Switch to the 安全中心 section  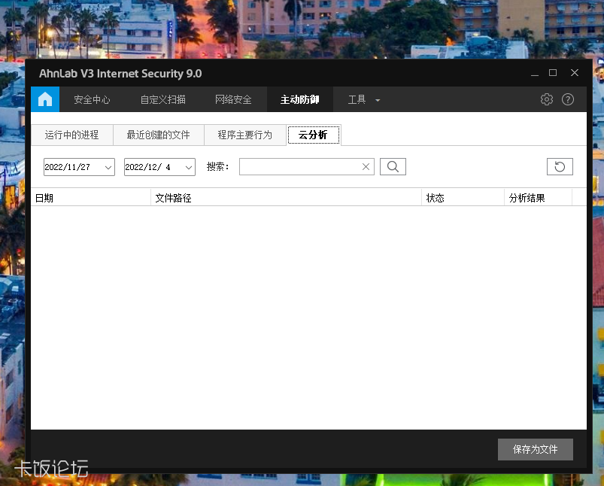point(92,99)
